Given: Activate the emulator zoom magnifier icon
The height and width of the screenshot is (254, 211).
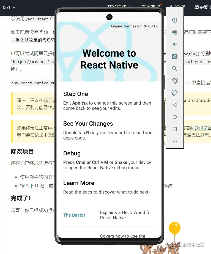Looking at the screenshot, I should [175, 68].
